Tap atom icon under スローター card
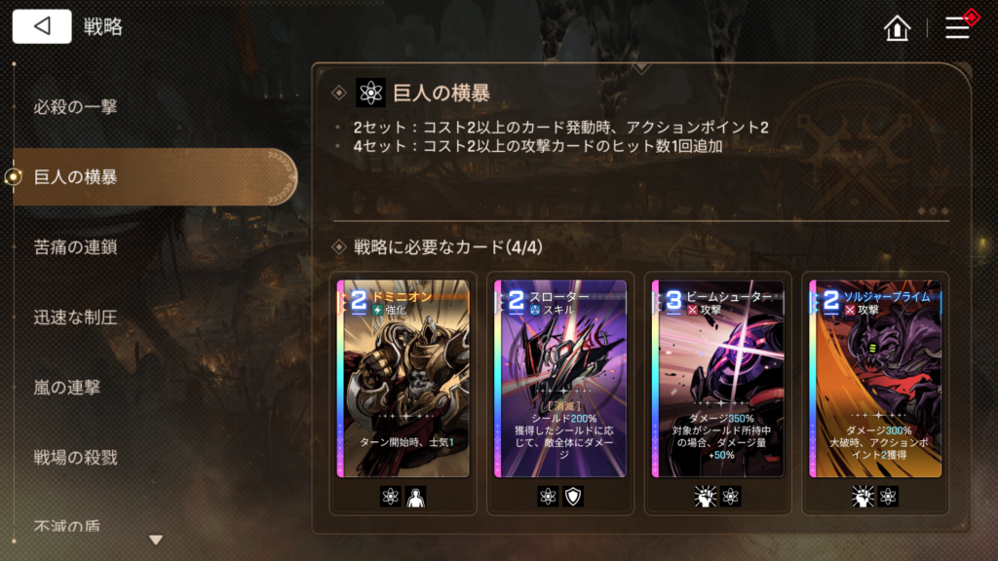 [548, 497]
